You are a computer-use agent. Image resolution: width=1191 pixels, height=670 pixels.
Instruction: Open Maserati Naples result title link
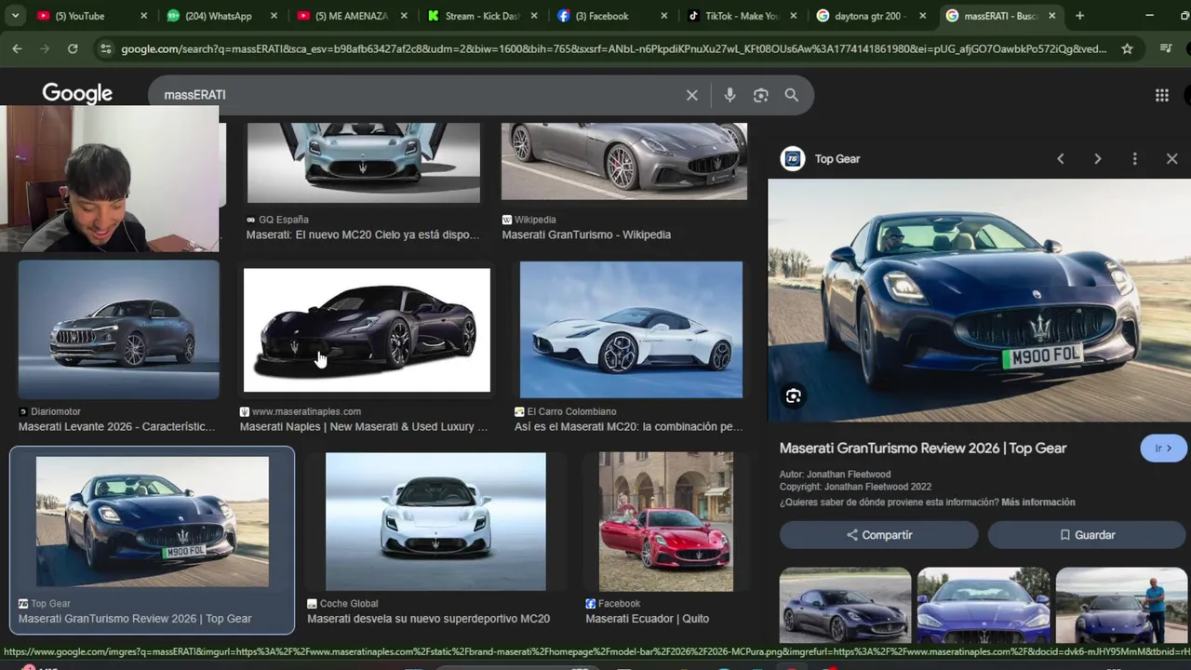(364, 426)
